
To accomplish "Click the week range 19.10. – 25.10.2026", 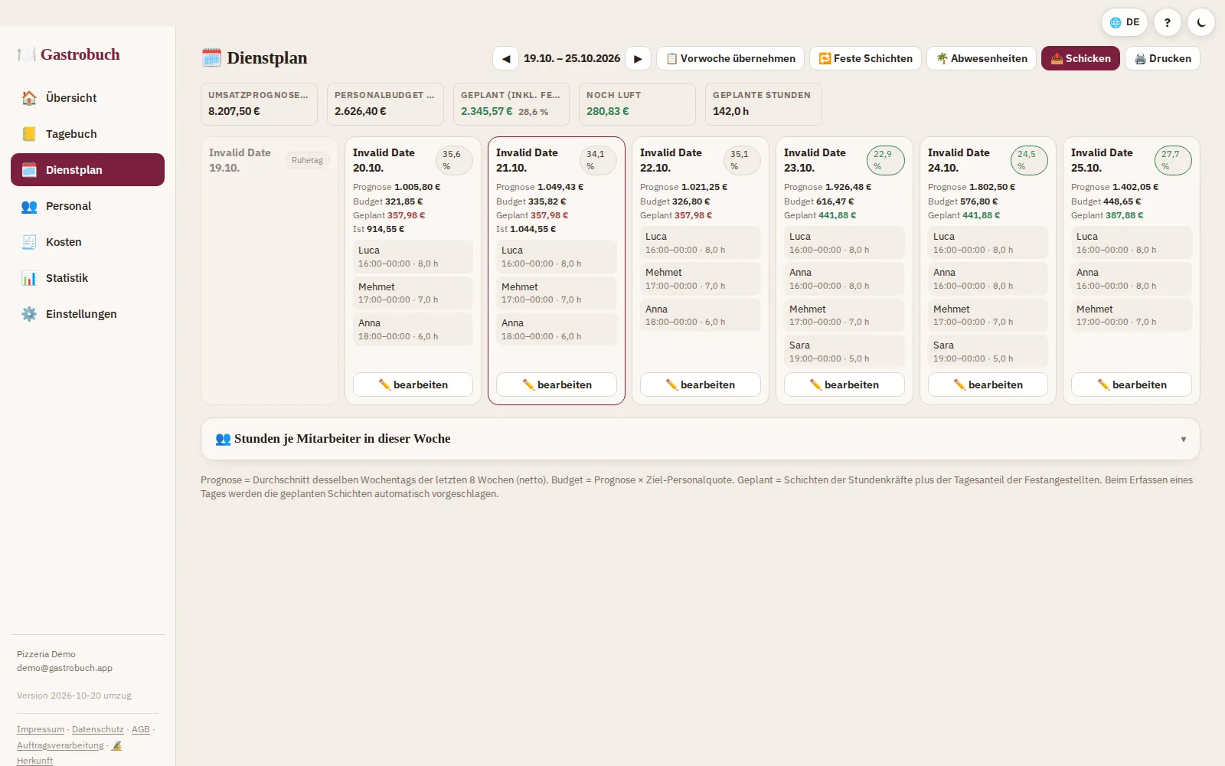I will [x=572, y=58].
